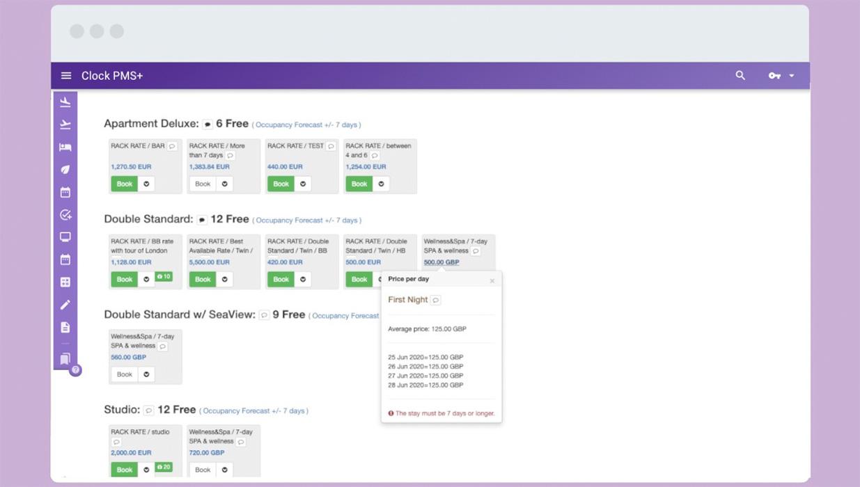
Task: Expand dropdown on Studio Wellness&Spa 720.00 card
Action: pos(224,470)
